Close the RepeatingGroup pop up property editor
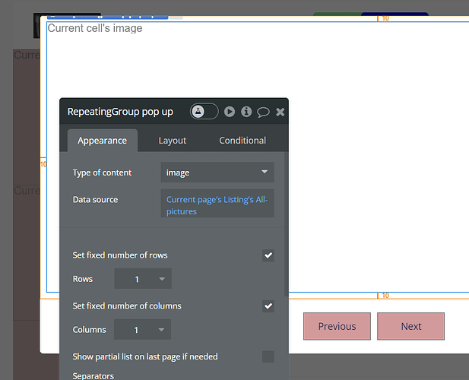The image size is (469, 380). point(280,112)
